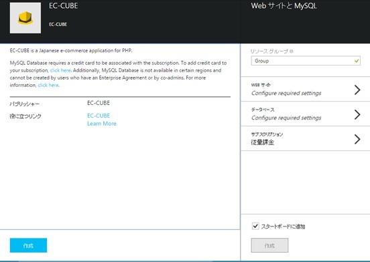Click the gray 作成 button in right panel

coord(269,245)
